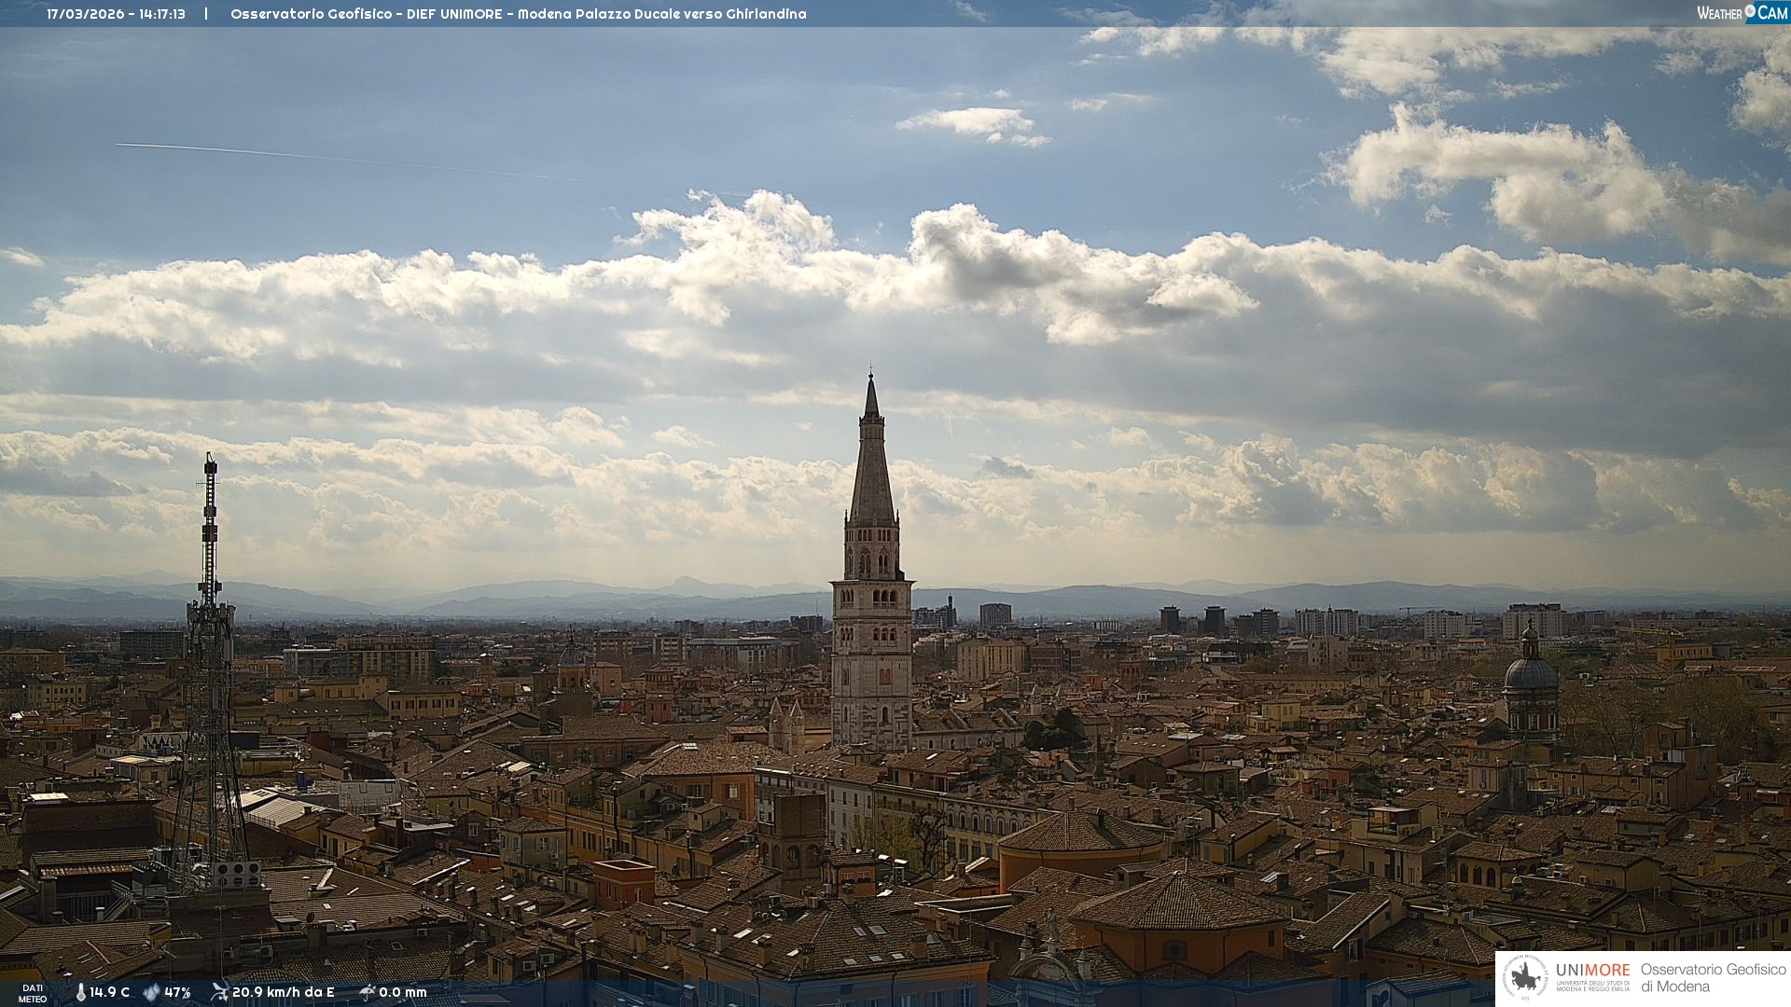
Task: Click the WeatherCam logo
Action: (x=1742, y=12)
